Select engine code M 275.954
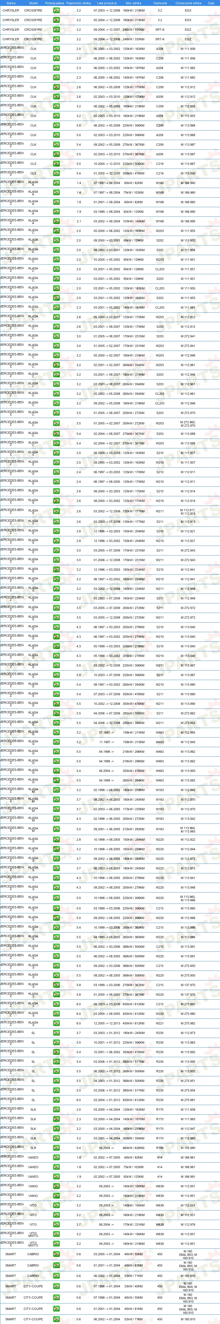 pyautogui.click(x=188, y=1091)
